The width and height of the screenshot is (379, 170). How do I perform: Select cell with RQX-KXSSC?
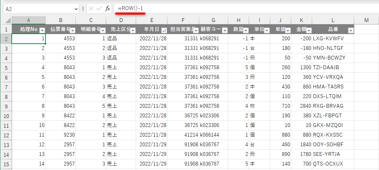(333, 135)
